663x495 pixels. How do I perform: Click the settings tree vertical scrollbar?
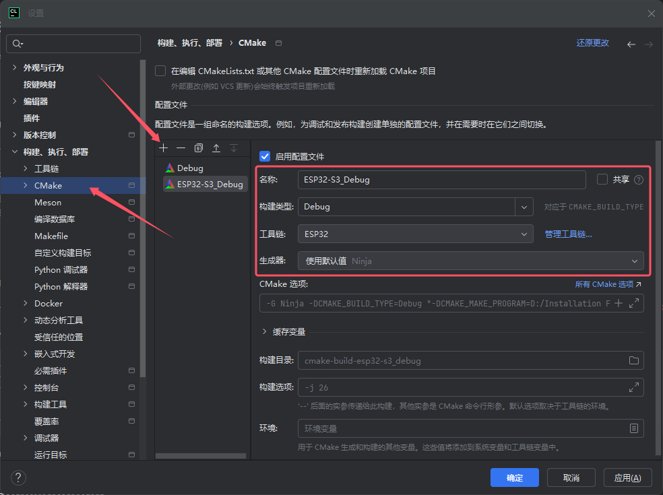[x=143, y=218]
